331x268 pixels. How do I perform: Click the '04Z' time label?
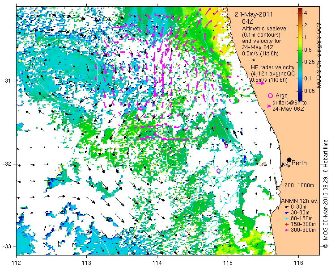point(248,21)
